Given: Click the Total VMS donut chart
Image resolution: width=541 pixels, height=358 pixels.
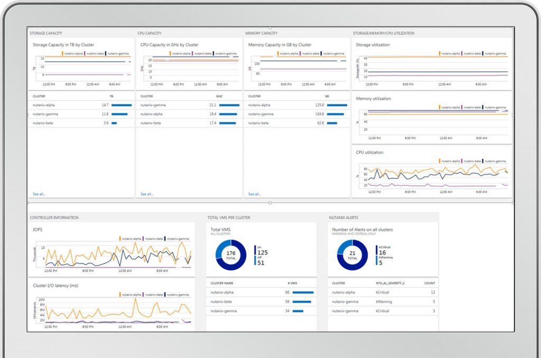Looking at the screenshot, I should click(231, 255).
